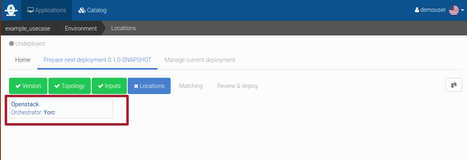Expand the language dropdown caret
This screenshot has width=467, height=160.
(x=462, y=10)
